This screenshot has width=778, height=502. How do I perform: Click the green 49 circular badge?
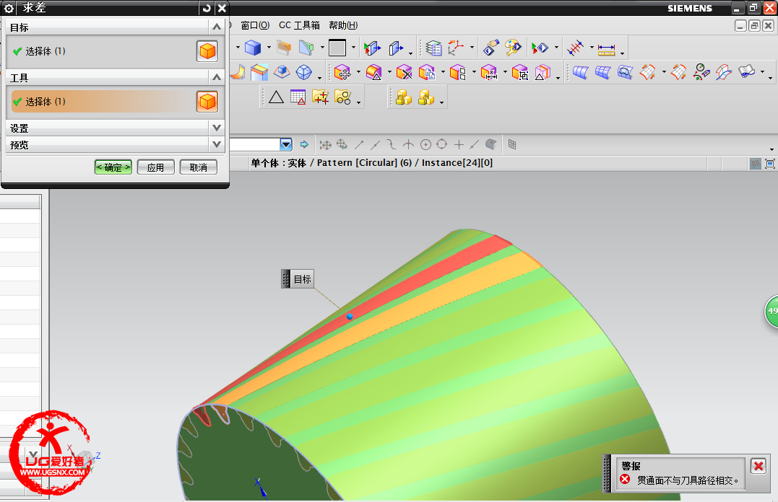(772, 311)
